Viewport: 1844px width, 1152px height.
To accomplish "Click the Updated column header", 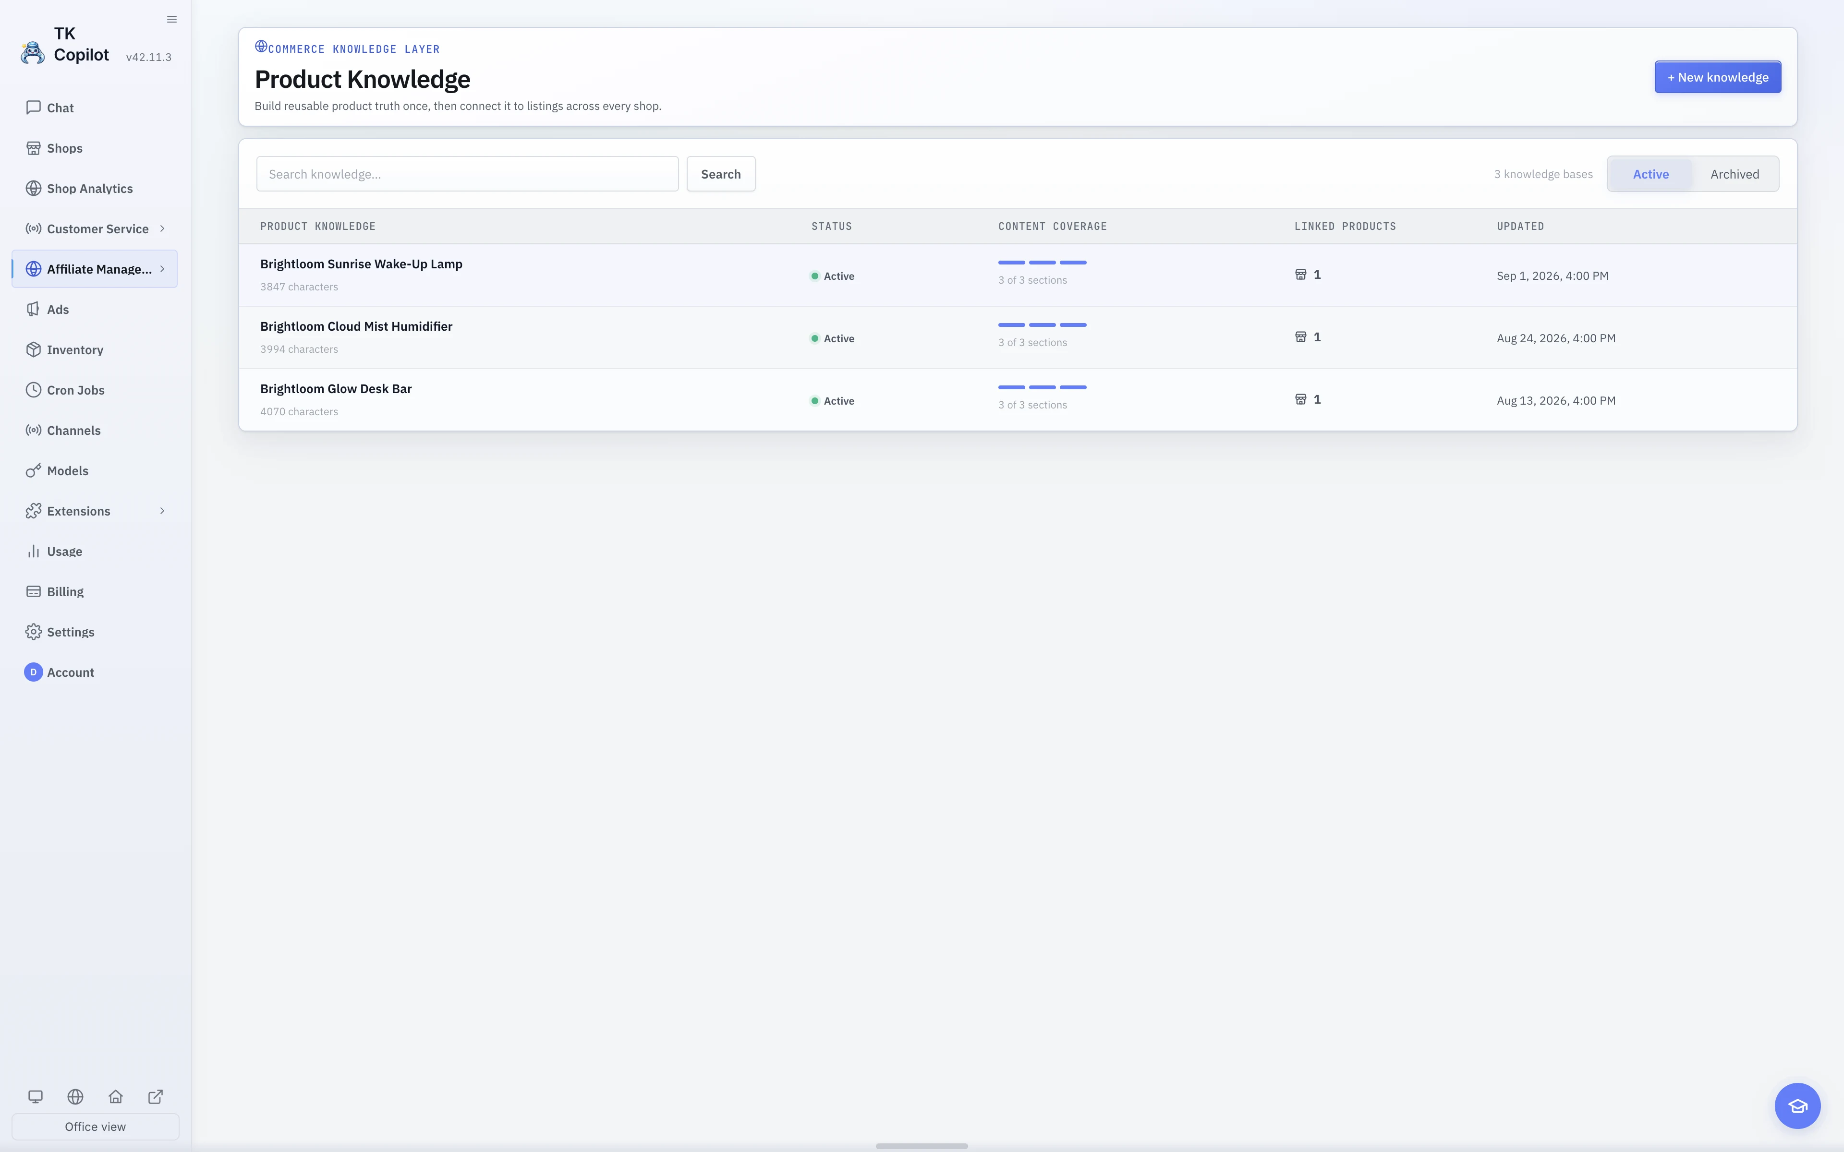I will (x=1520, y=226).
